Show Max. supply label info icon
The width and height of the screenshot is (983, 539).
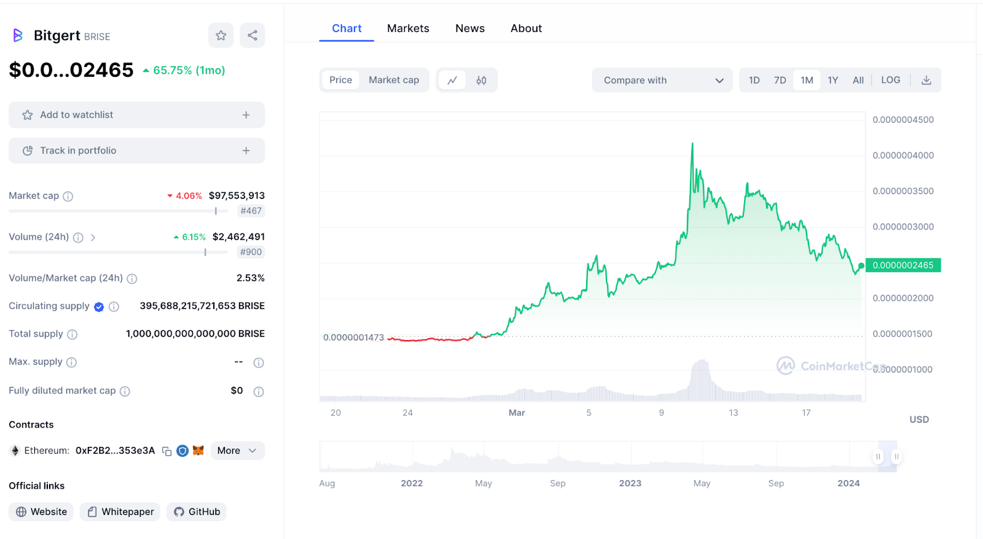pyautogui.click(x=71, y=362)
